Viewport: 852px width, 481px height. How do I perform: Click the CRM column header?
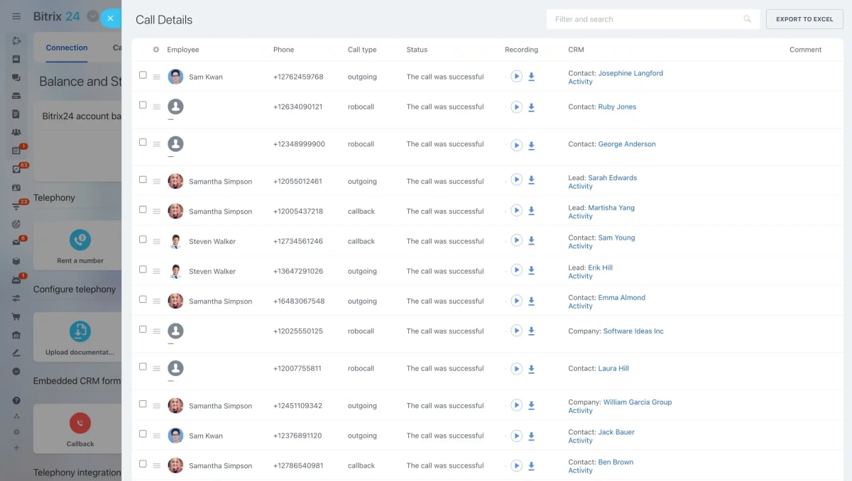[576, 50]
